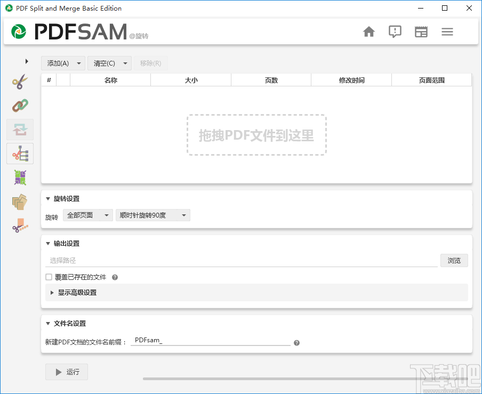This screenshot has width=482, height=394.
Task: Select the Split tool in the sidebar
Action: click(20, 81)
